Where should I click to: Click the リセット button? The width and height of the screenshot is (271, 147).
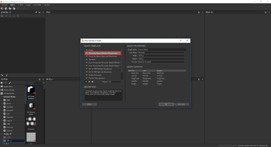(89, 104)
